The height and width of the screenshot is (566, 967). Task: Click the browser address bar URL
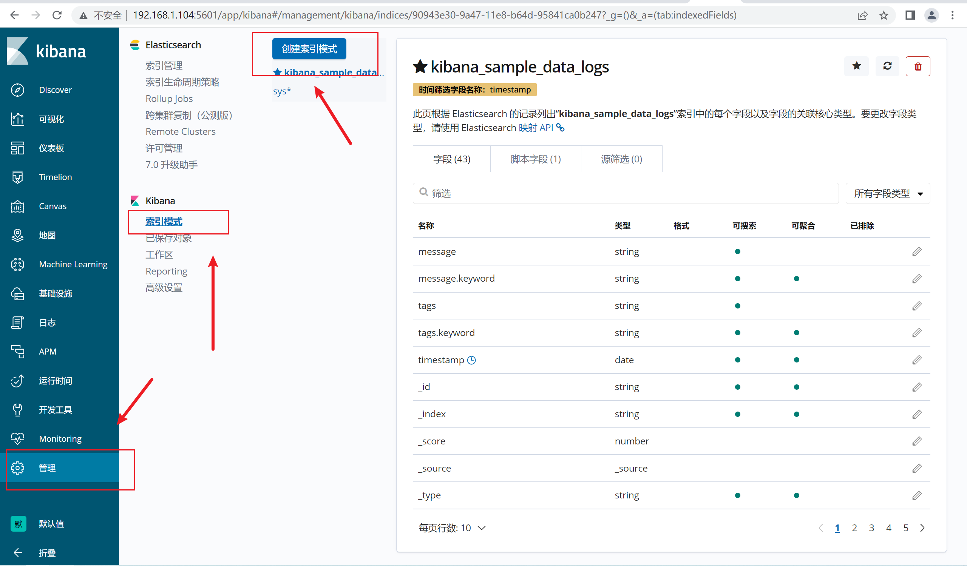434,15
